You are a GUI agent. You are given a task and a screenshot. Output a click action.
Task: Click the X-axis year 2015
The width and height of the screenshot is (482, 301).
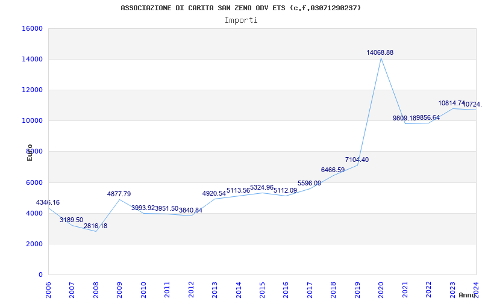[x=262, y=289]
